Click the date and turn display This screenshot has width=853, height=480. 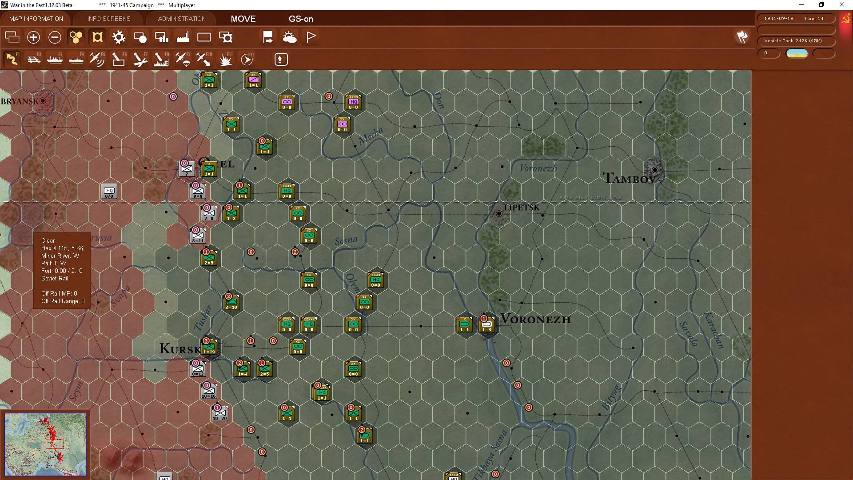796,18
